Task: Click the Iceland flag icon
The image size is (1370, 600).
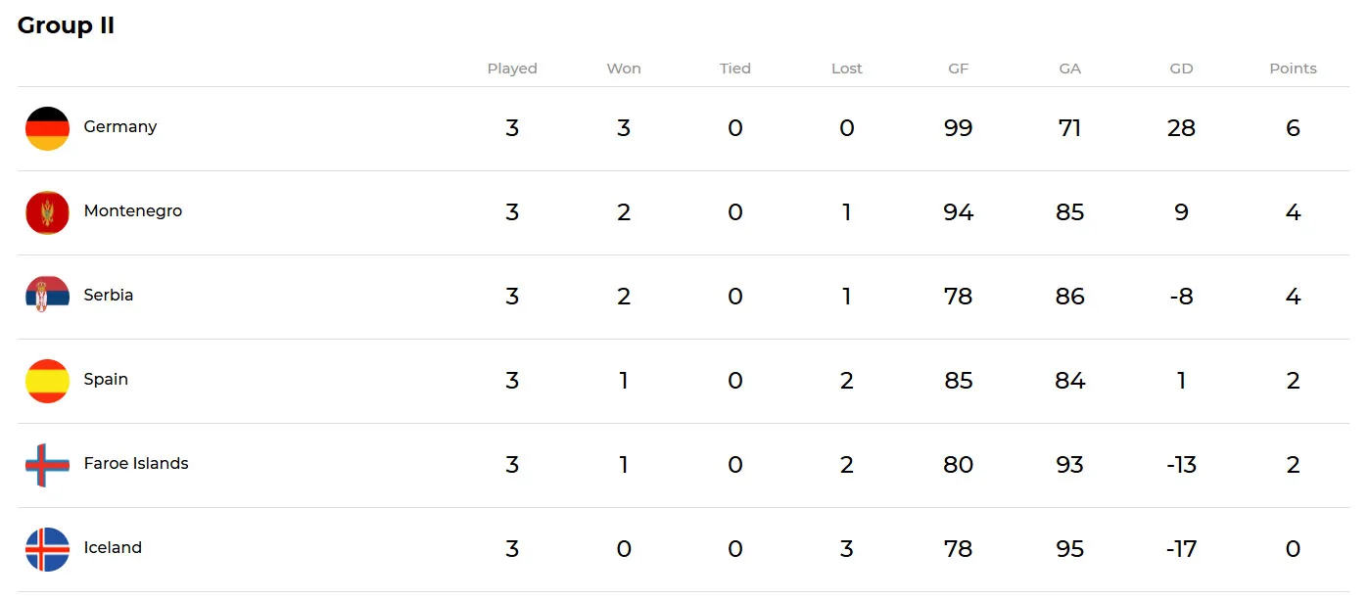Action: (47, 549)
